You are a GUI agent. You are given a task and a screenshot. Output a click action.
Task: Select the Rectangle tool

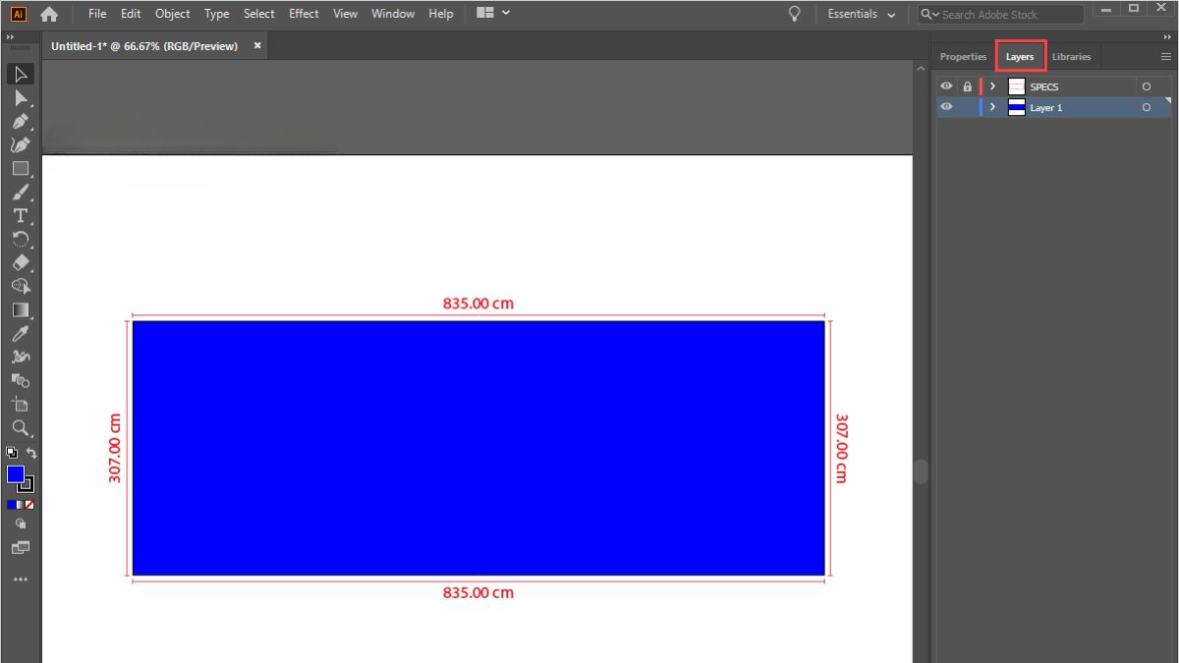point(21,168)
